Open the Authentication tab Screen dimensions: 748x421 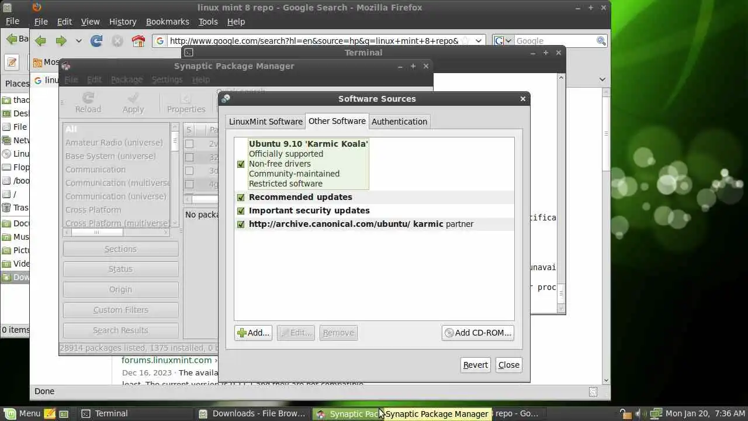click(x=400, y=122)
